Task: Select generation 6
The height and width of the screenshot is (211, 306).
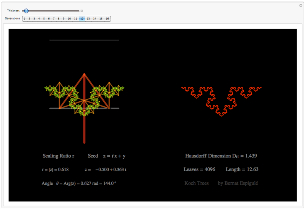Action: (49, 18)
